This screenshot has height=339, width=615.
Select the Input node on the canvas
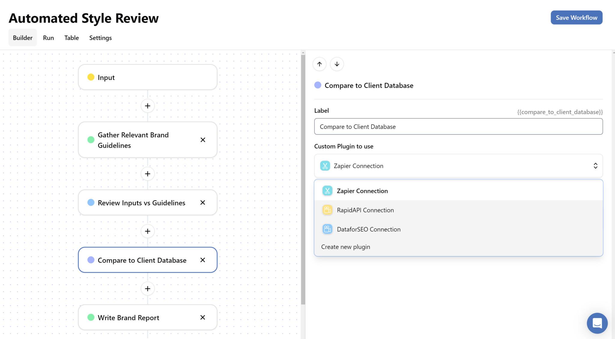point(147,77)
